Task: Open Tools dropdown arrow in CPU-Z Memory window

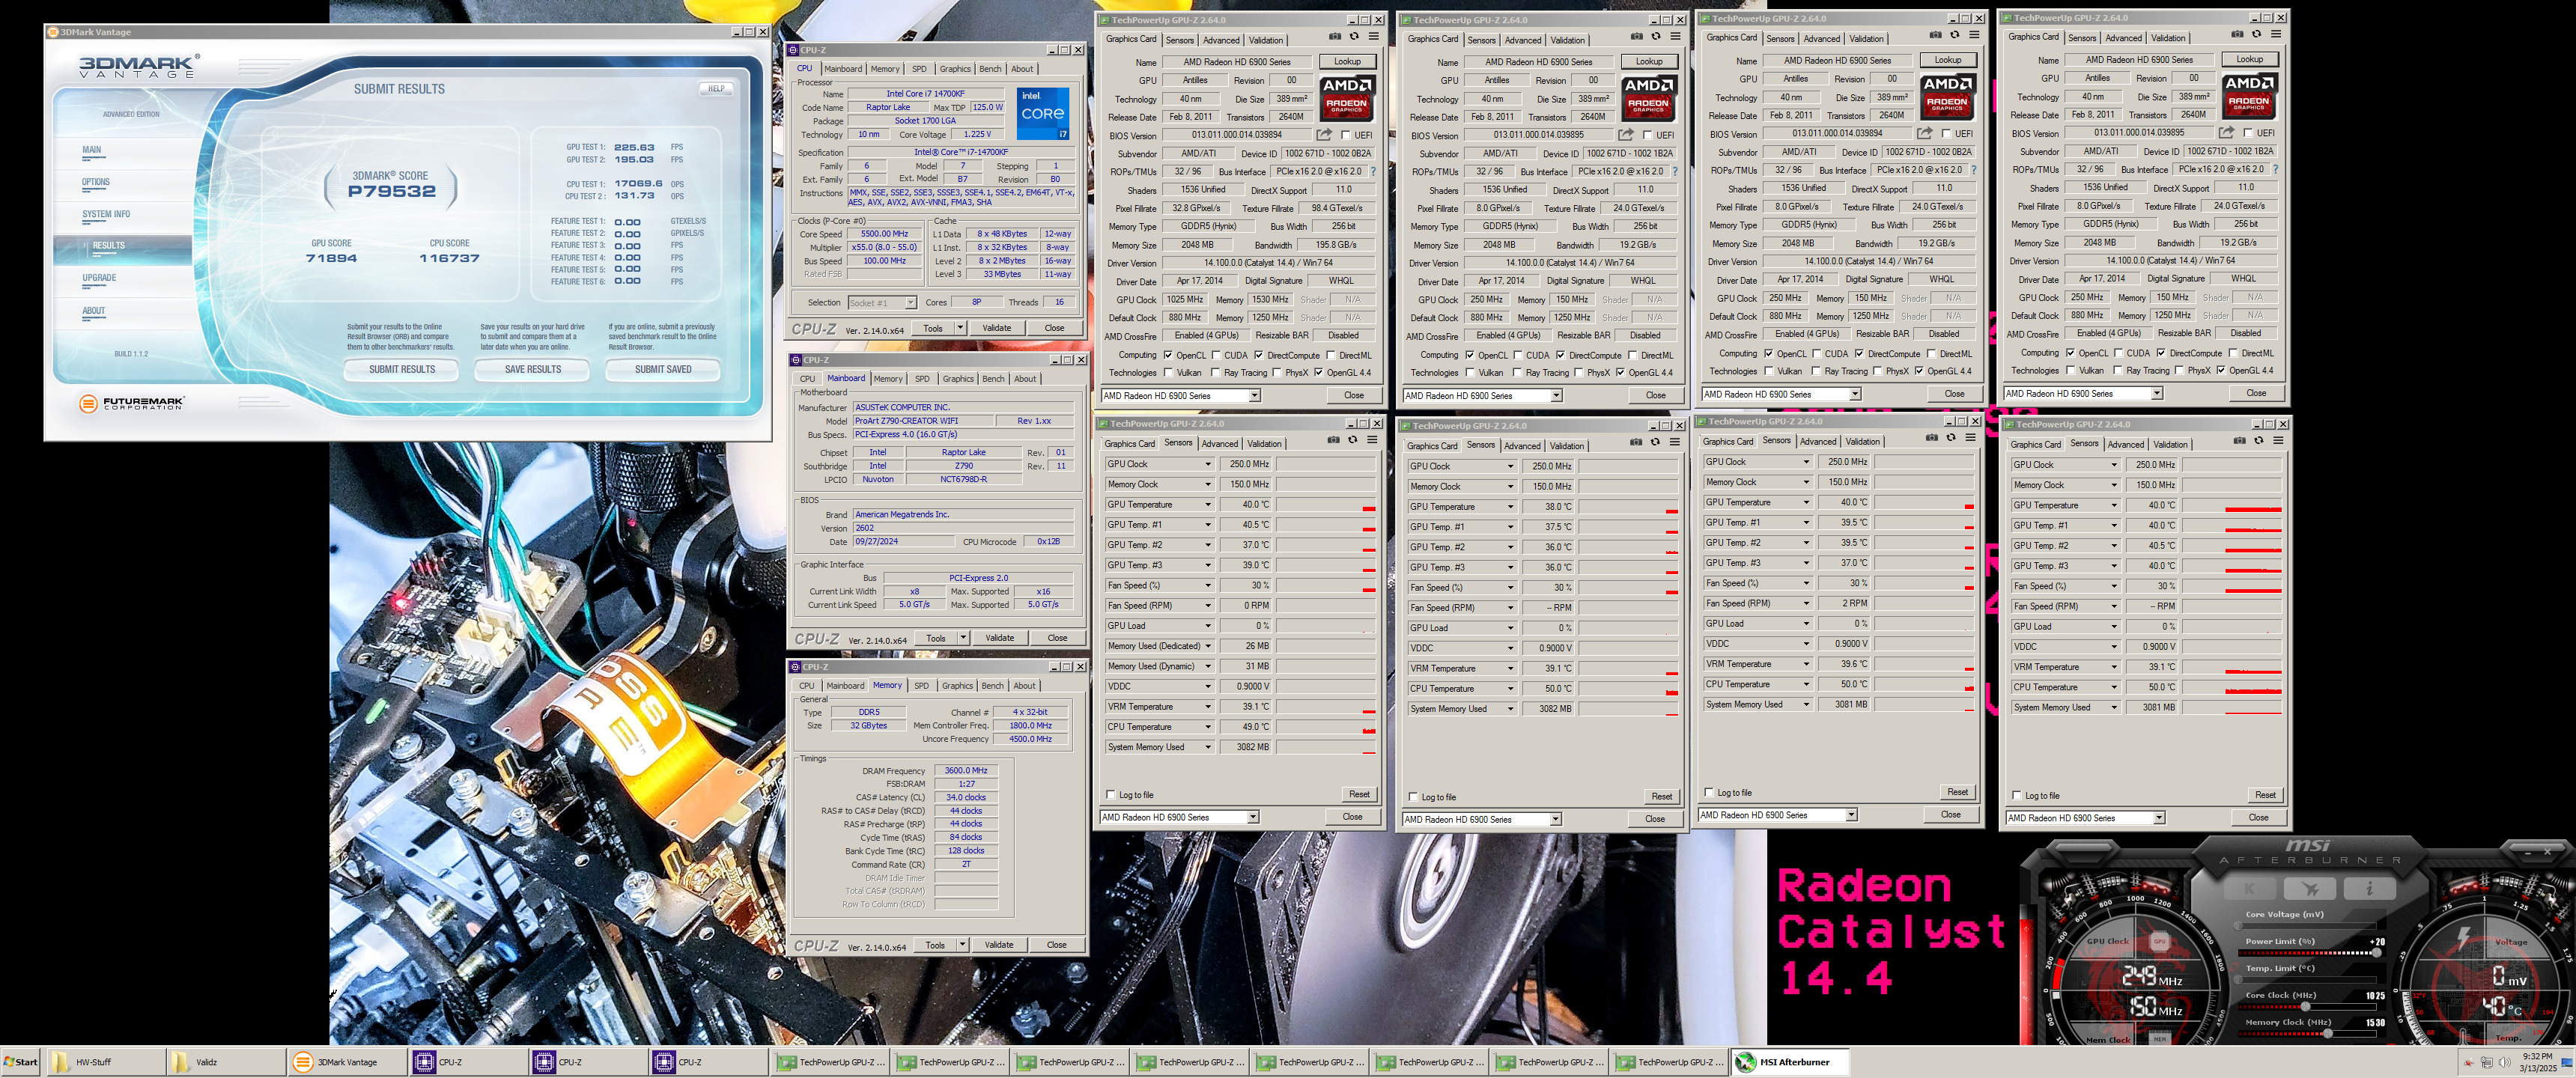Action: [962, 945]
